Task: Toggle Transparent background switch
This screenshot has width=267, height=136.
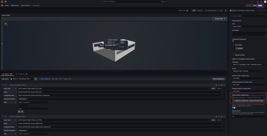Action: 234,41
